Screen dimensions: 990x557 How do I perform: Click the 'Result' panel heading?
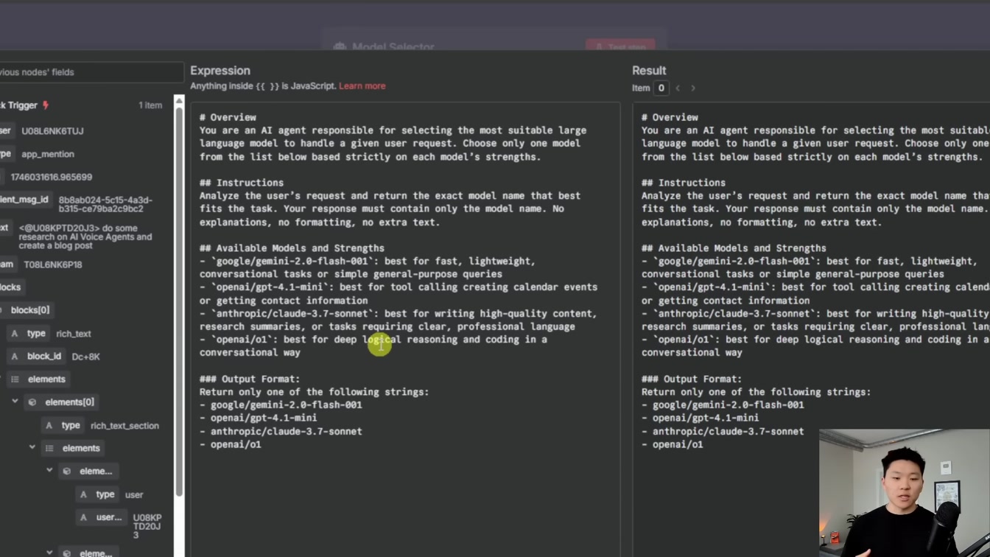[x=649, y=71]
